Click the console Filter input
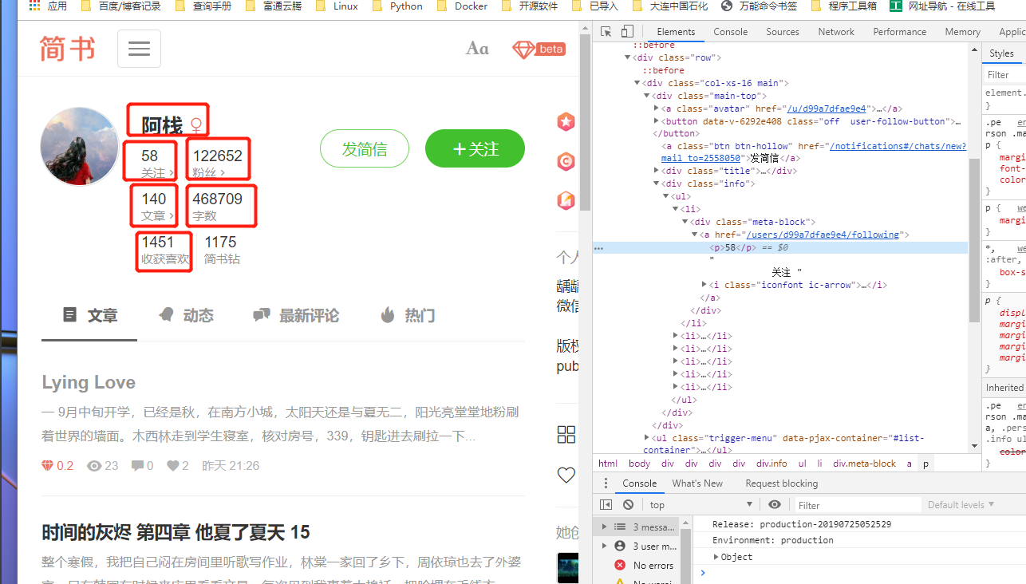This screenshot has height=584, width=1026. click(858, 505)
